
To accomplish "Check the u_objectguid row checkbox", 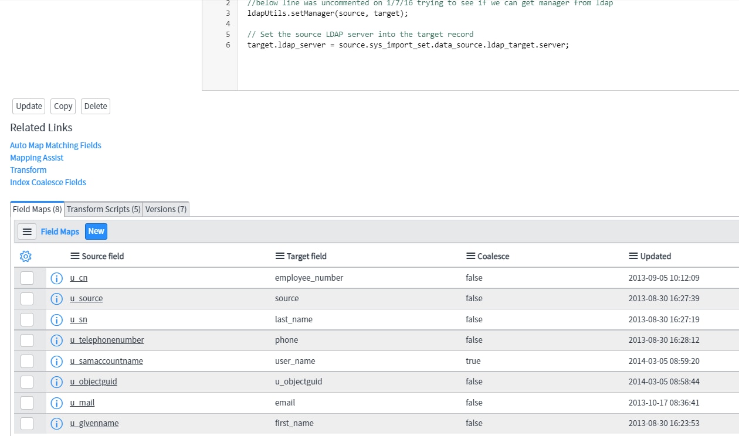I will point(27,382).
